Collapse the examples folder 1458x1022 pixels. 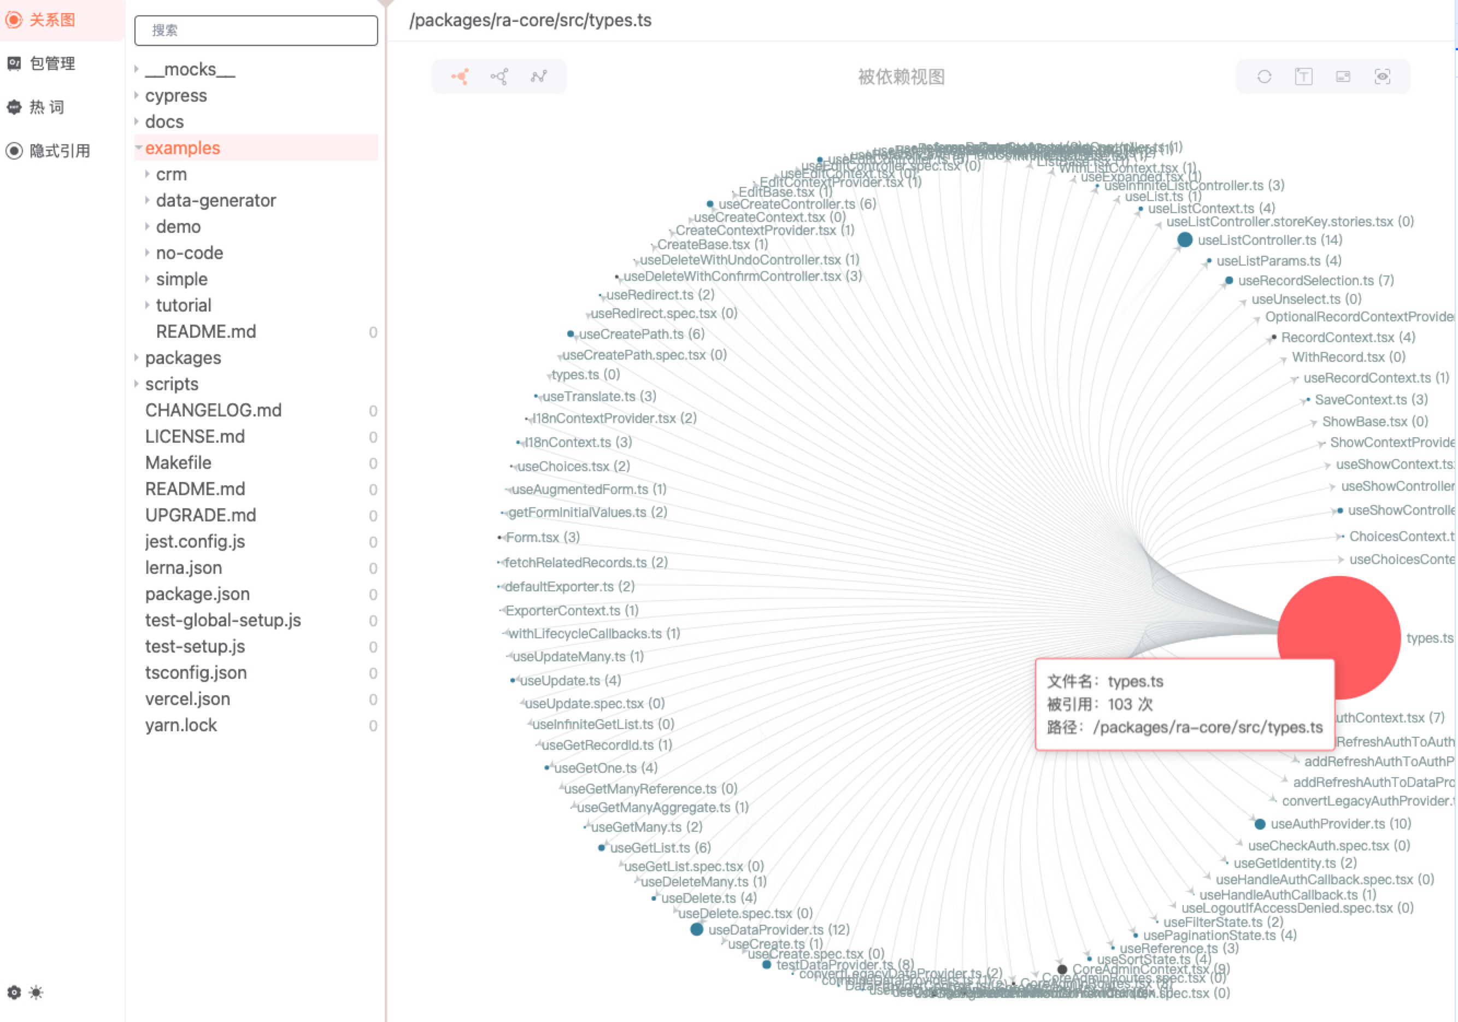coord(183,148)
